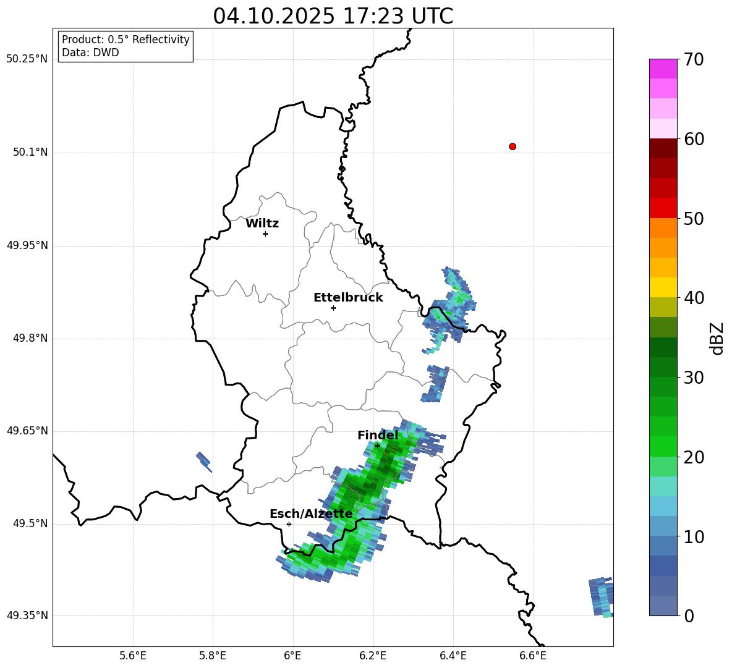Click the latitude label 49.8°N
The height and width of the screenshot is (668, 732).
[x=30, y=338]
